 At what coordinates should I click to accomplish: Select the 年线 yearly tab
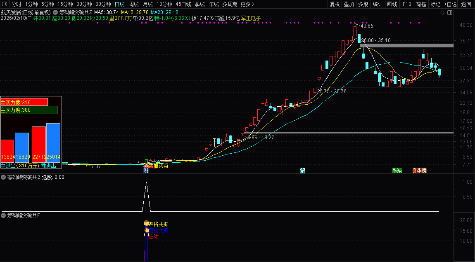(214, 4)
